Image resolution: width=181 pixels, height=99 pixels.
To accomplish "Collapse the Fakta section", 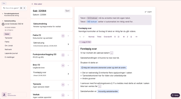I will pyautogui.click(x=68, y=36).
